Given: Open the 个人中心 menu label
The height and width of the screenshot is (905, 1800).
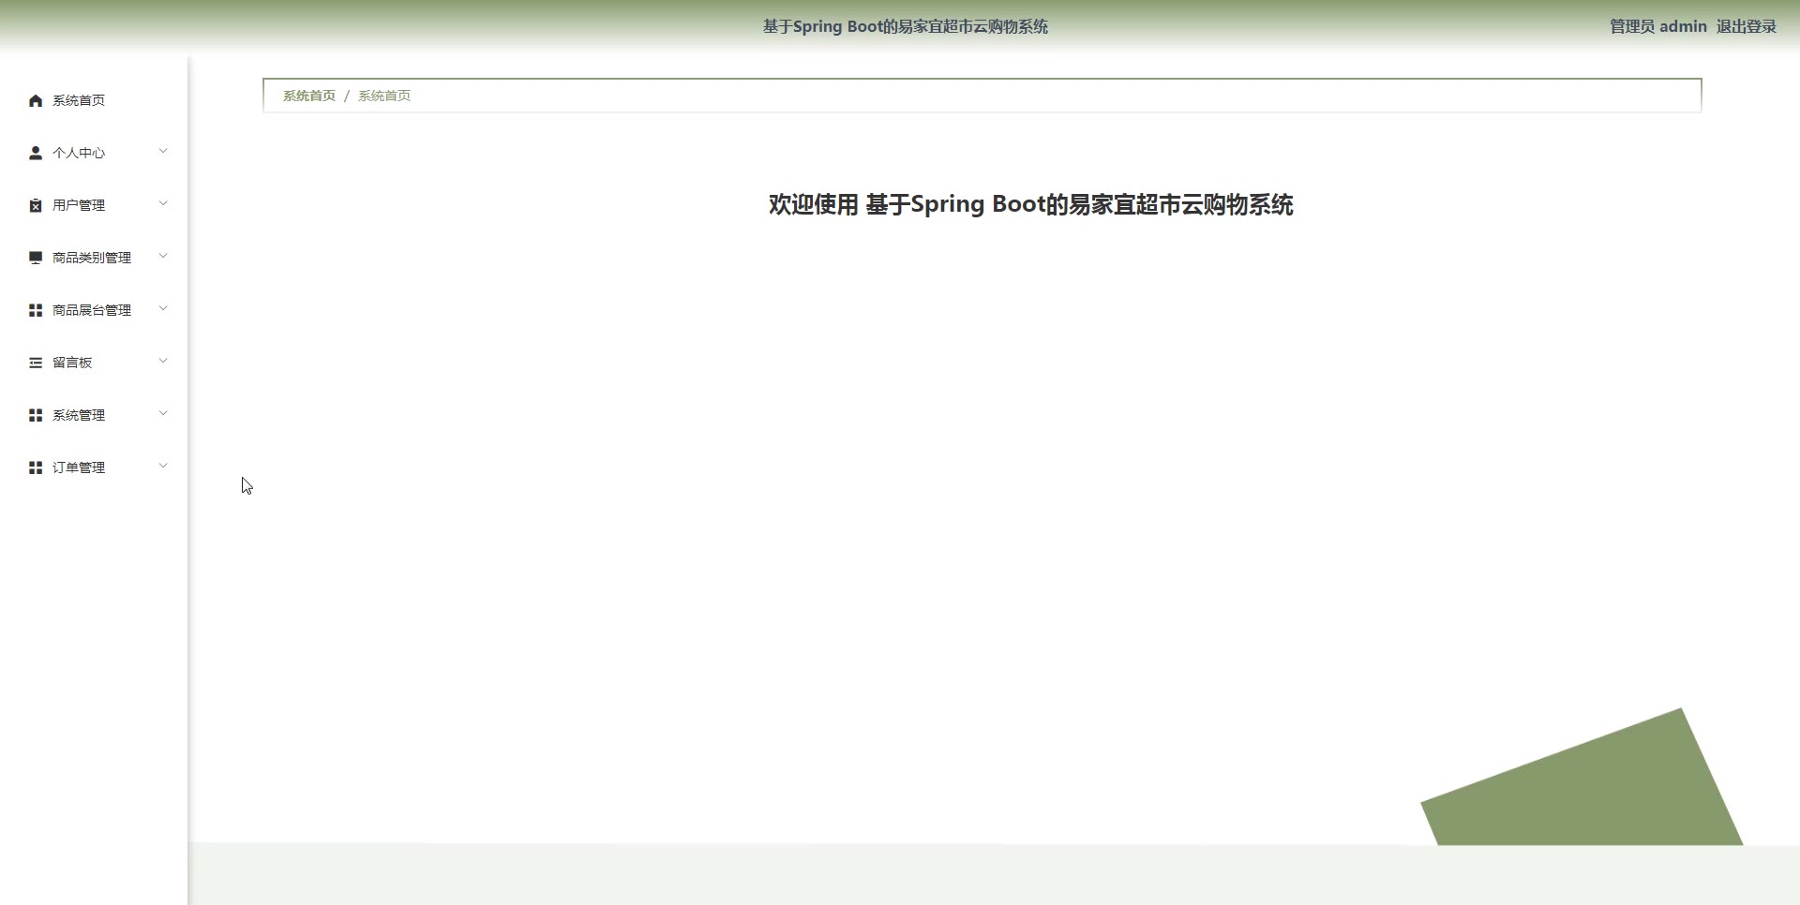Looking at the screenshot, I should (x=79, y=153).
